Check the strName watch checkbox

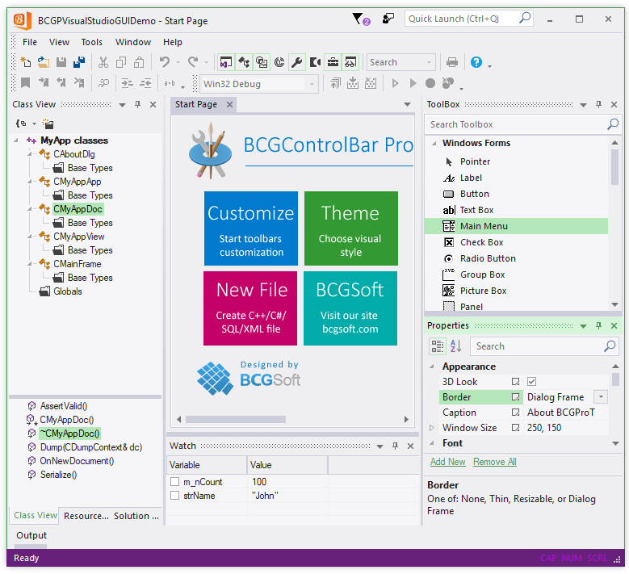[x=174, y=496]
